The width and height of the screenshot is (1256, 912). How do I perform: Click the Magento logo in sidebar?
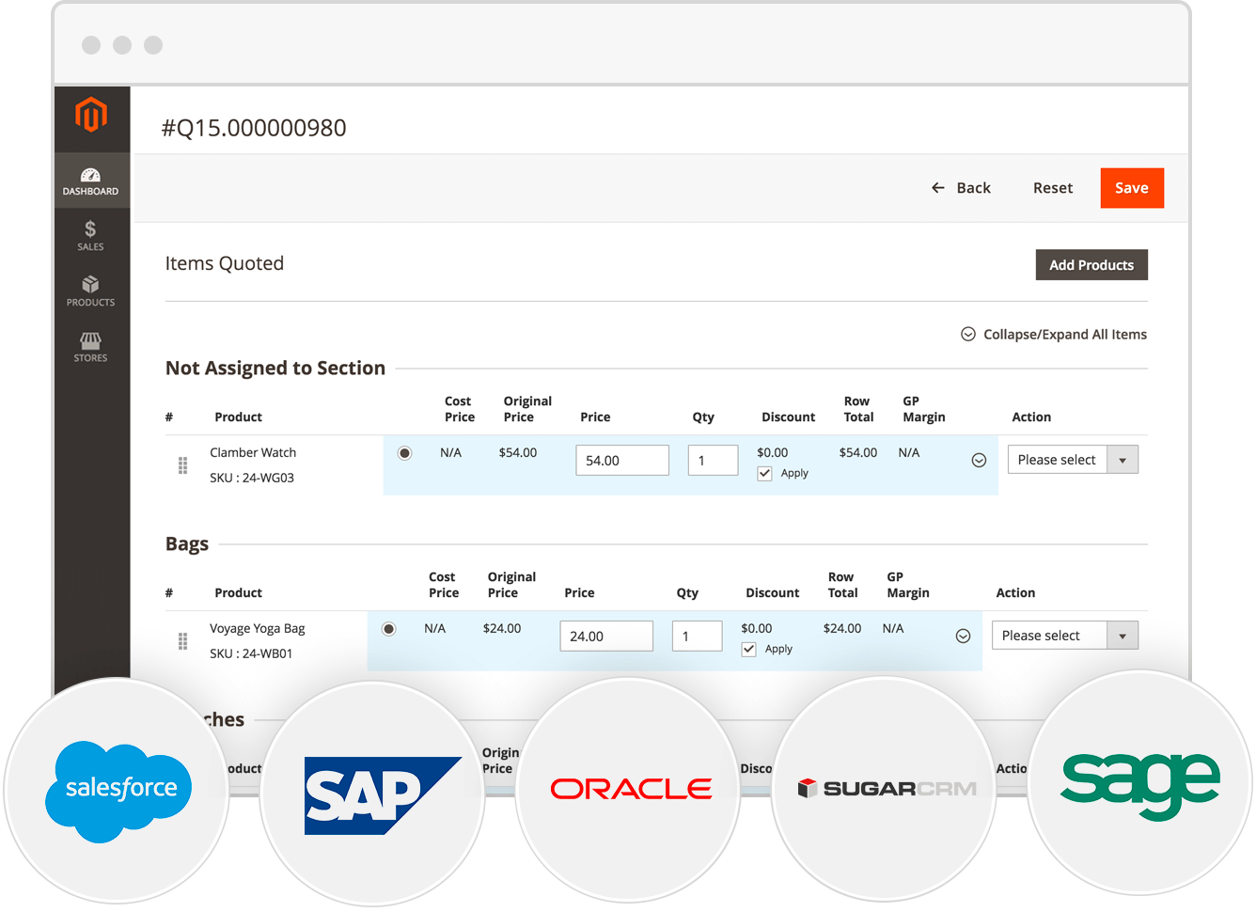click(x=91, y=115)
